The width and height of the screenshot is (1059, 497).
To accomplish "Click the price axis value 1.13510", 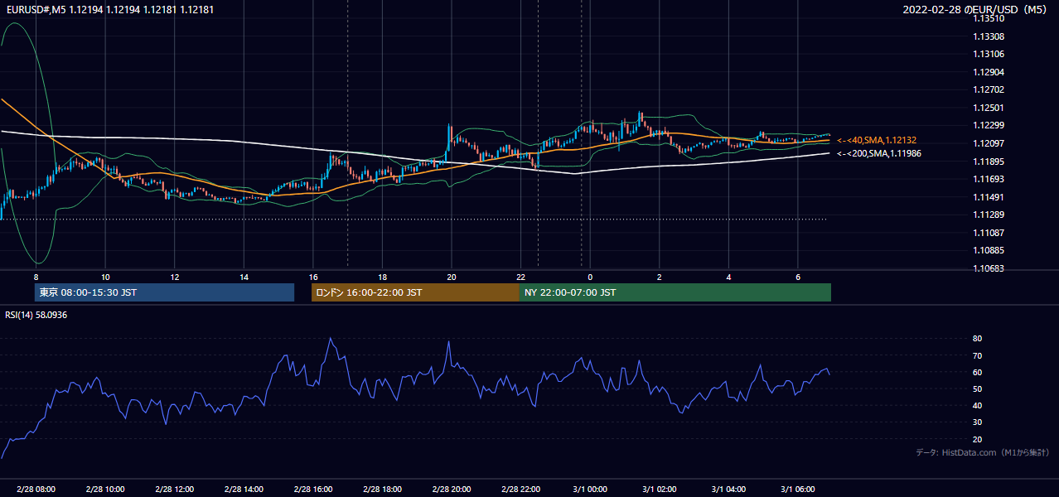I will coord(989,18).
